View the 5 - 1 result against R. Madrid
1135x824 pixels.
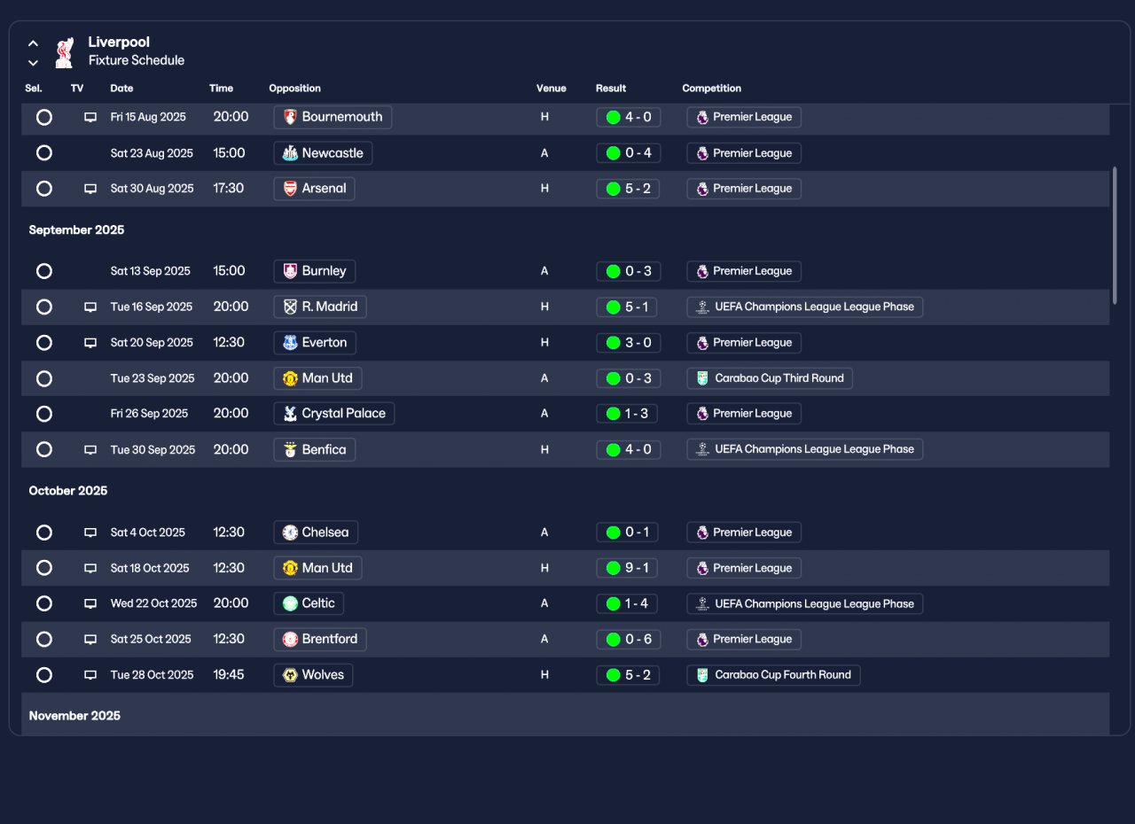pyautogui.click(x=629, y=307)
